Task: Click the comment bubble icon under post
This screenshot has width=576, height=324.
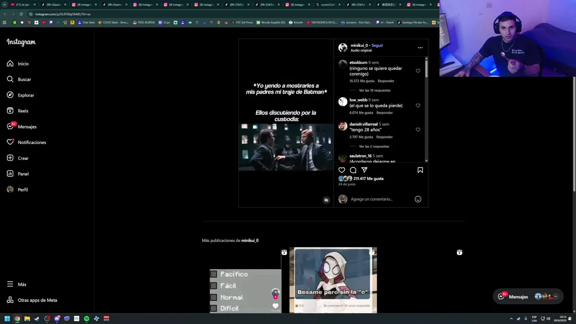Action: click(353, 170)
